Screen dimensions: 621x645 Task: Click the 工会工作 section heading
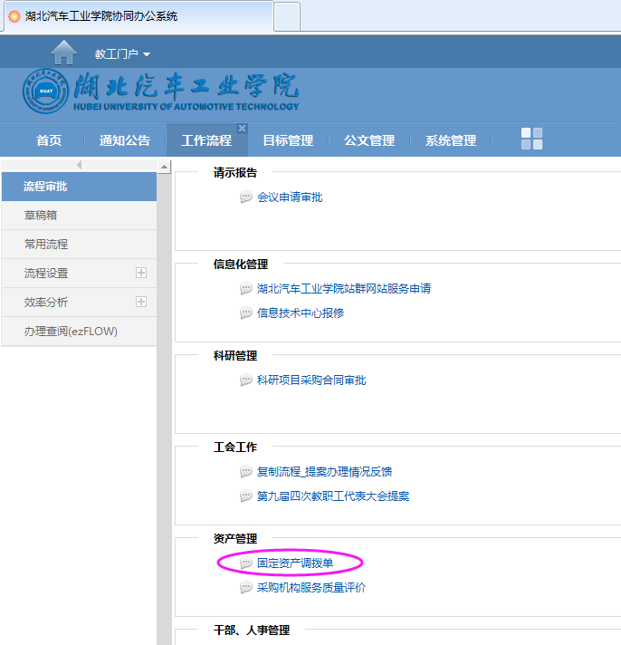pyautogui.click(x=235, y=448)
